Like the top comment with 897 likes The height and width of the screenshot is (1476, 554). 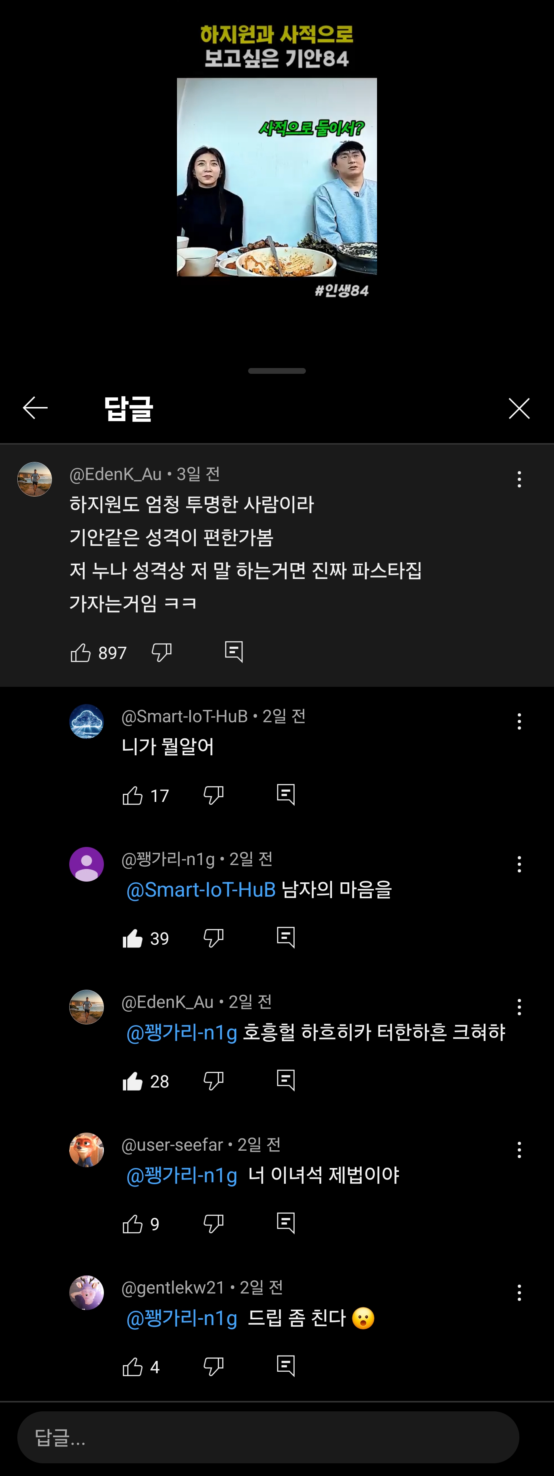click(x=81, y=653)
